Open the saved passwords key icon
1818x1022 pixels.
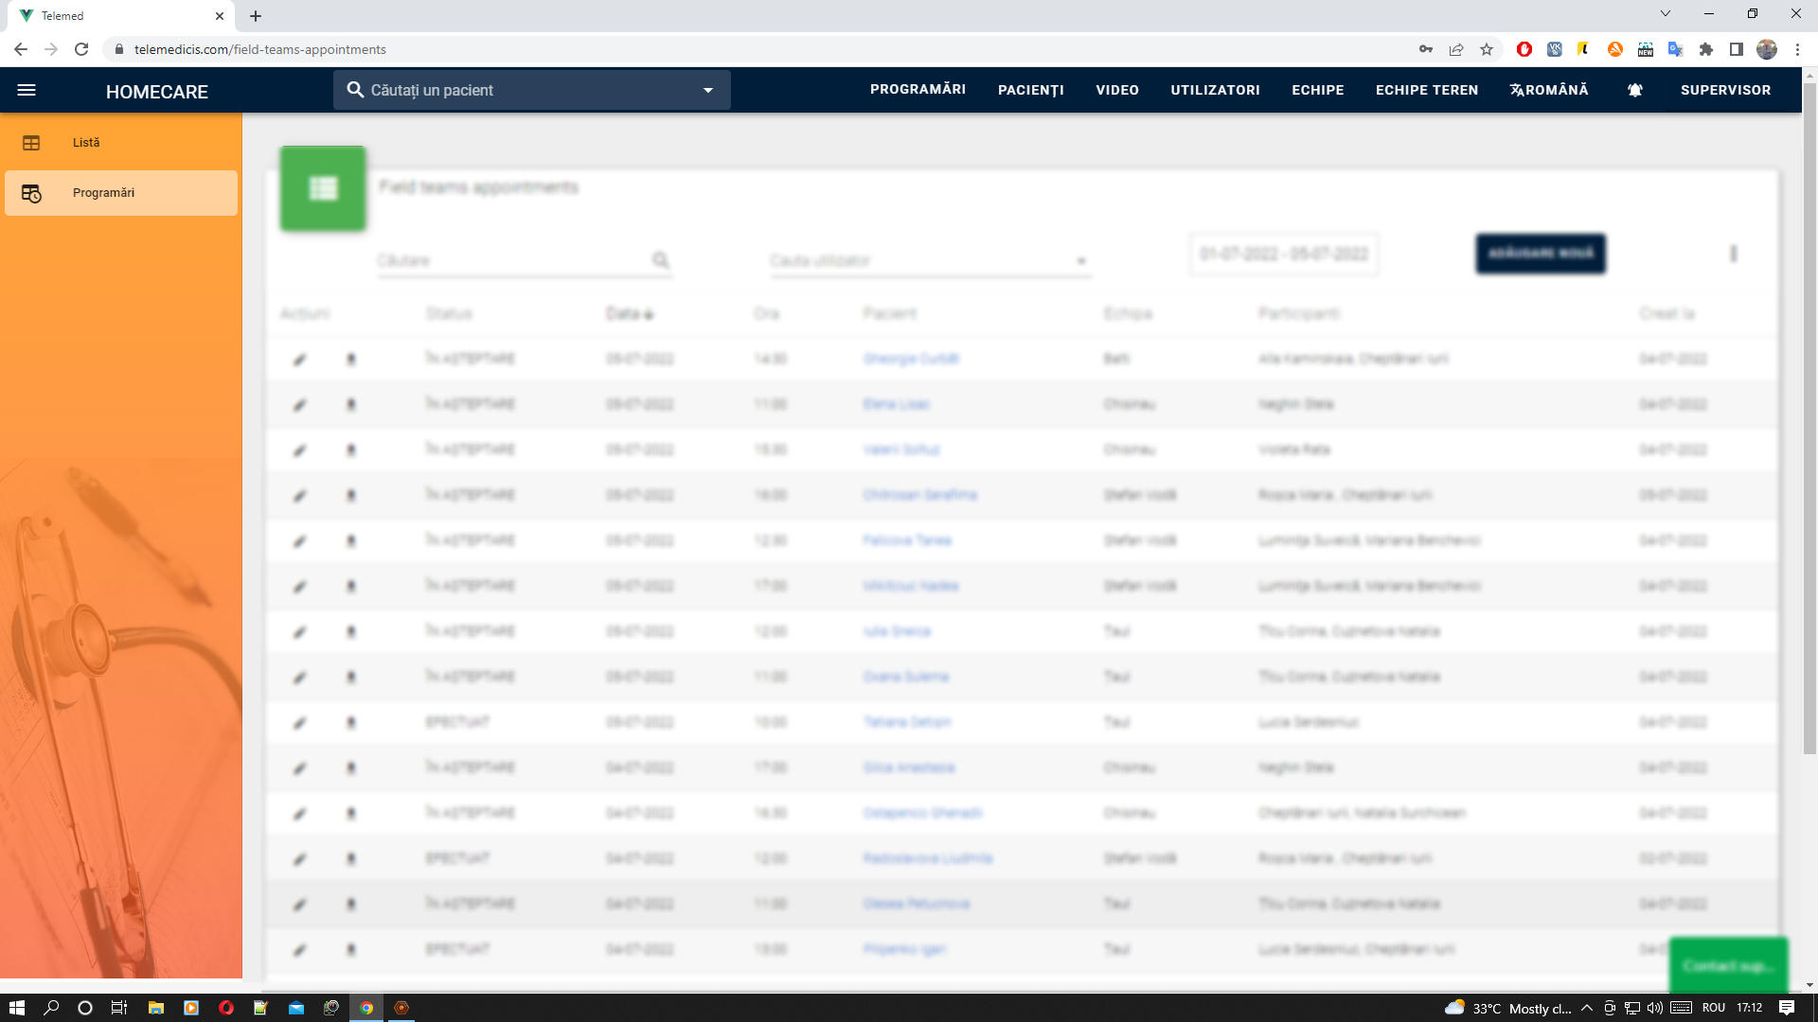click(x=1426, y=49)
